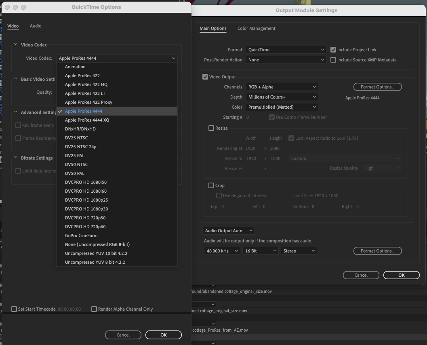Cancel the Output Module Settings dialog
The height and width of the screenshot is (345, 427).
361,275
